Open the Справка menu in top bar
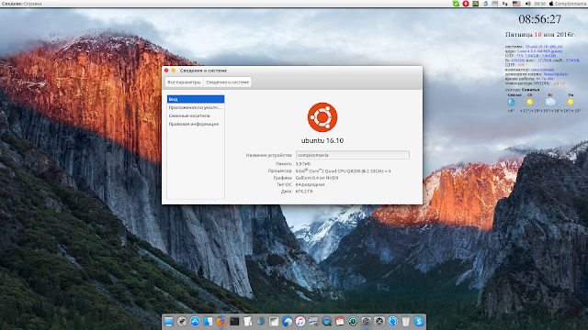This screenshot has width=588, height=330. pos(33,4)
